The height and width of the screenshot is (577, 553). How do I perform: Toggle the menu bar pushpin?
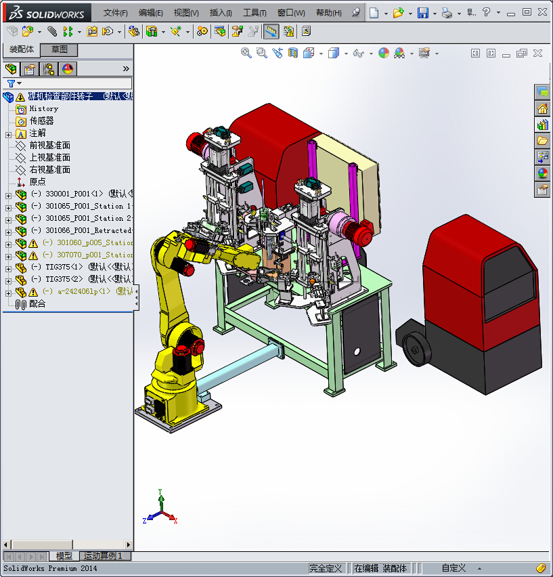click(x=356, y=13)
